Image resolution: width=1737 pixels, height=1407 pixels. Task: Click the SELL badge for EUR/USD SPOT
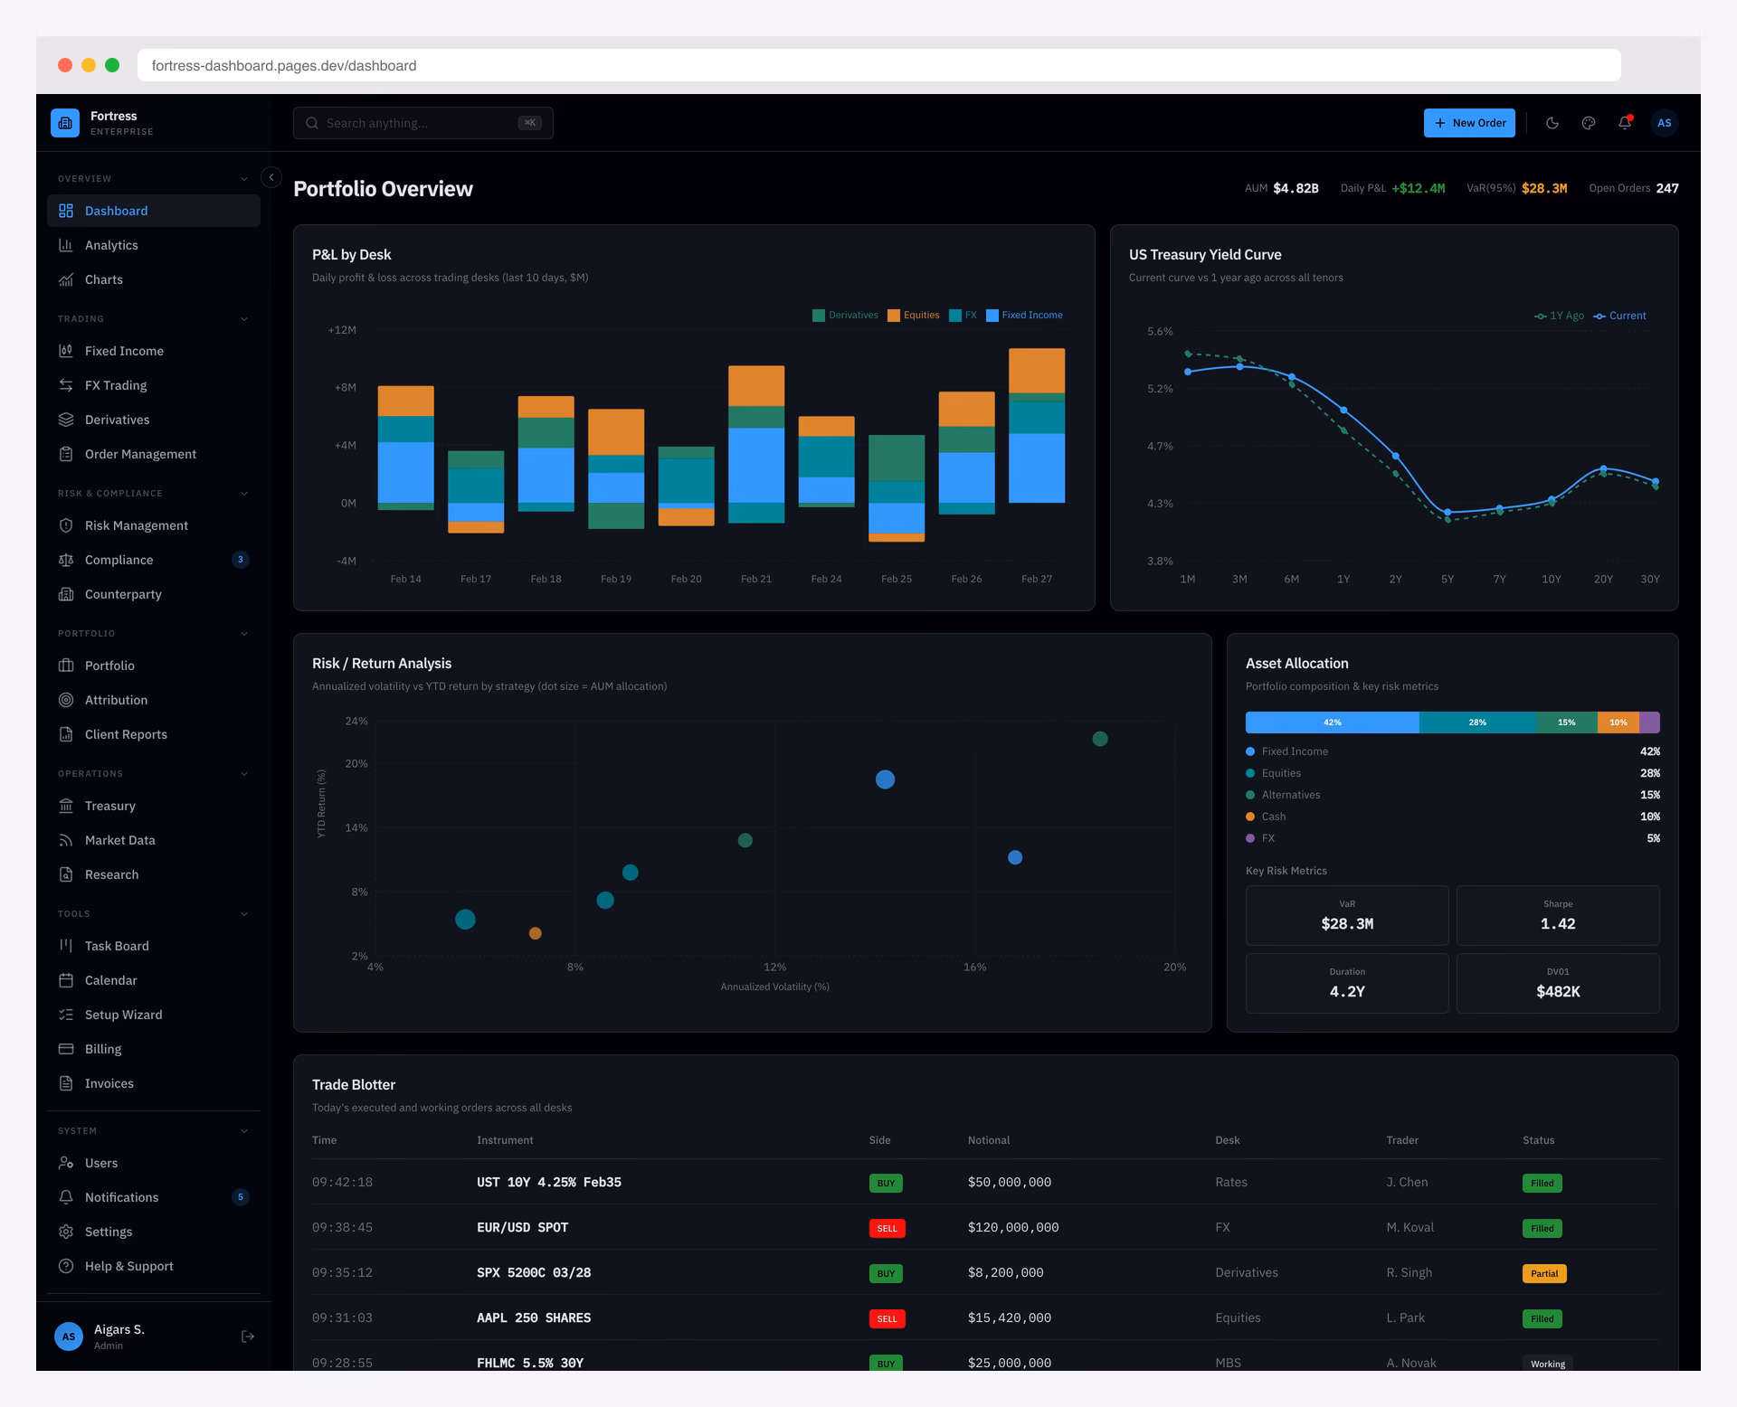point(887,1228)
